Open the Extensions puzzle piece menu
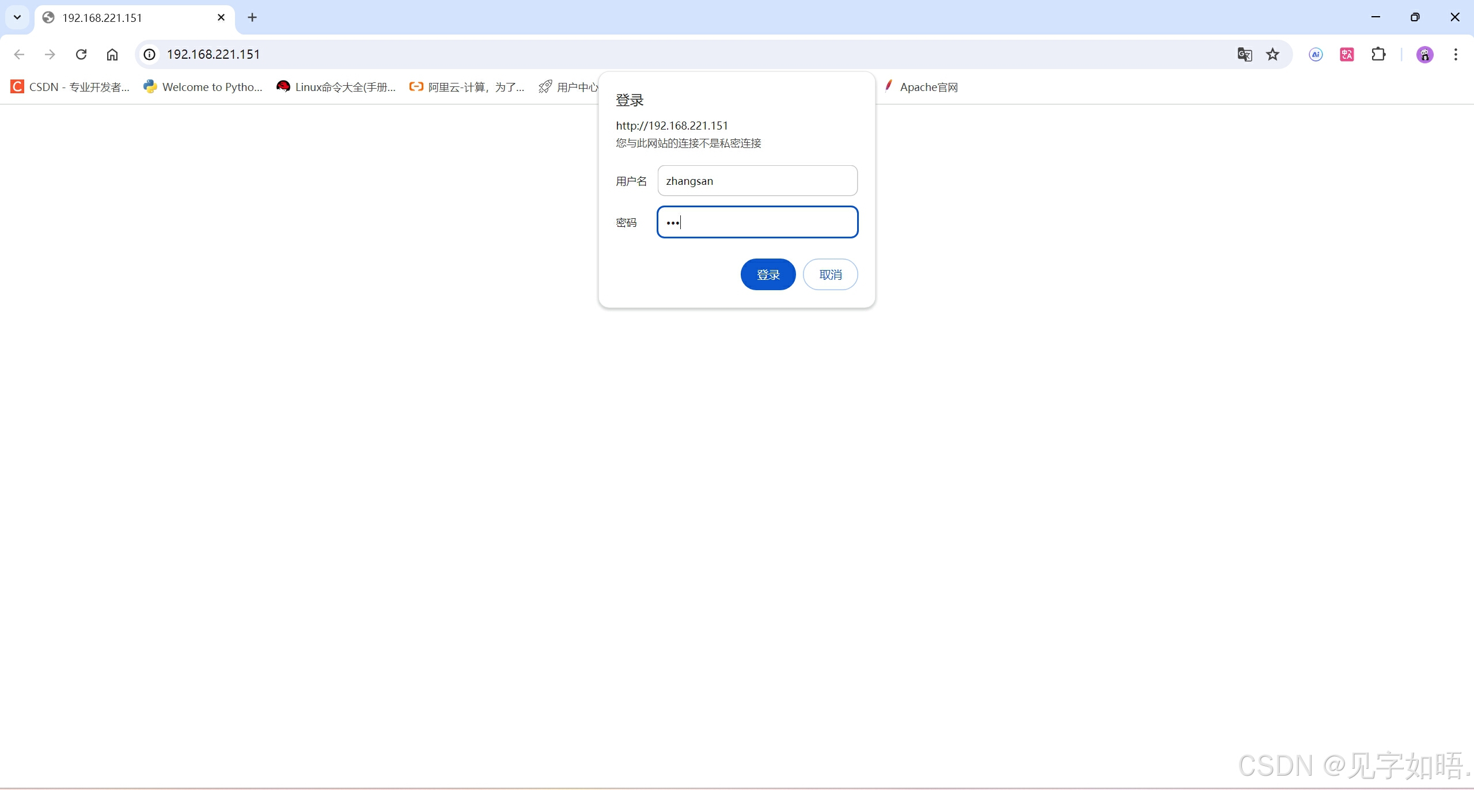Viewport: 1474px width, 790px height. tap(1378, 54)
